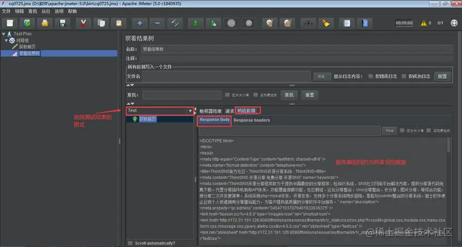The height and width of the screenshot is (247, 462).
Task: Select the 获取首页 sampler under 线程组 in the tree
Action: pos(27,47)
